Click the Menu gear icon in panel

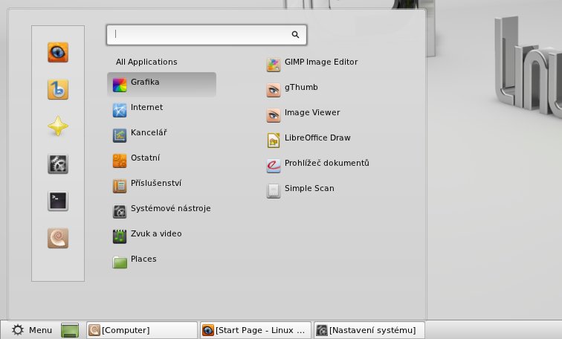pos(18,330)
